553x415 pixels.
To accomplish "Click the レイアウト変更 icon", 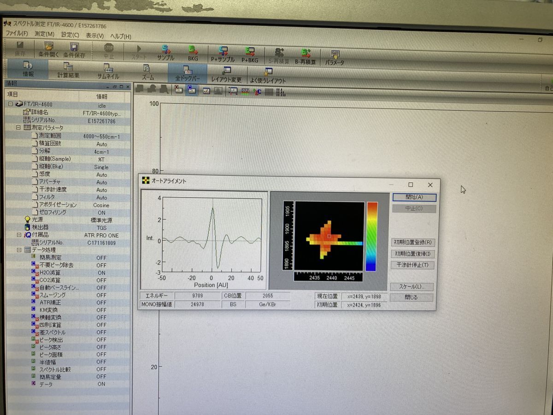I will pos(226,75).
